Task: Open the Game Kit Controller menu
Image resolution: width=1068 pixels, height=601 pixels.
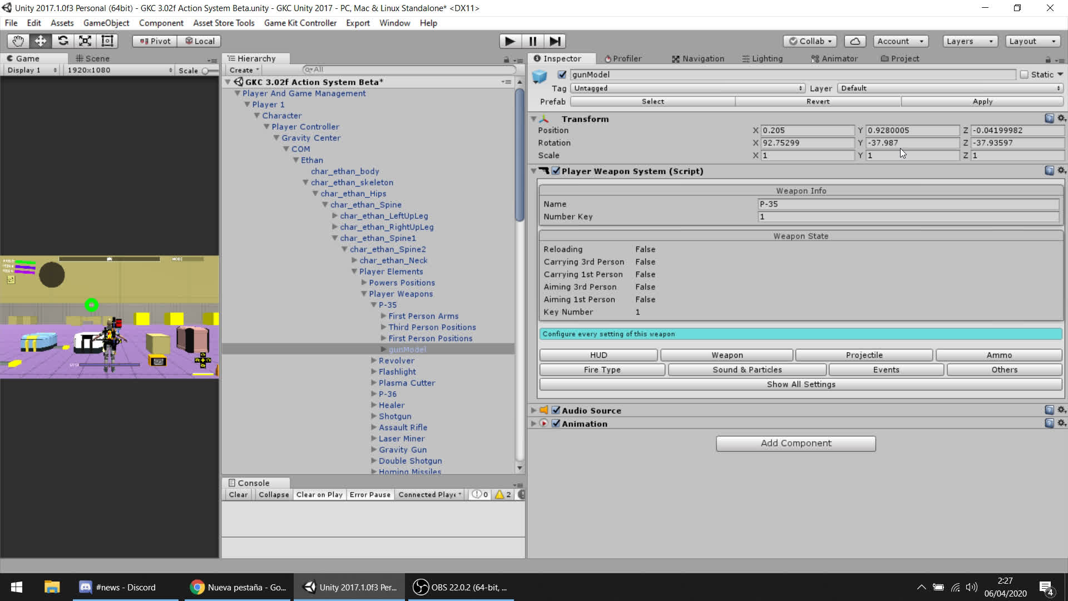Action: 300,23
